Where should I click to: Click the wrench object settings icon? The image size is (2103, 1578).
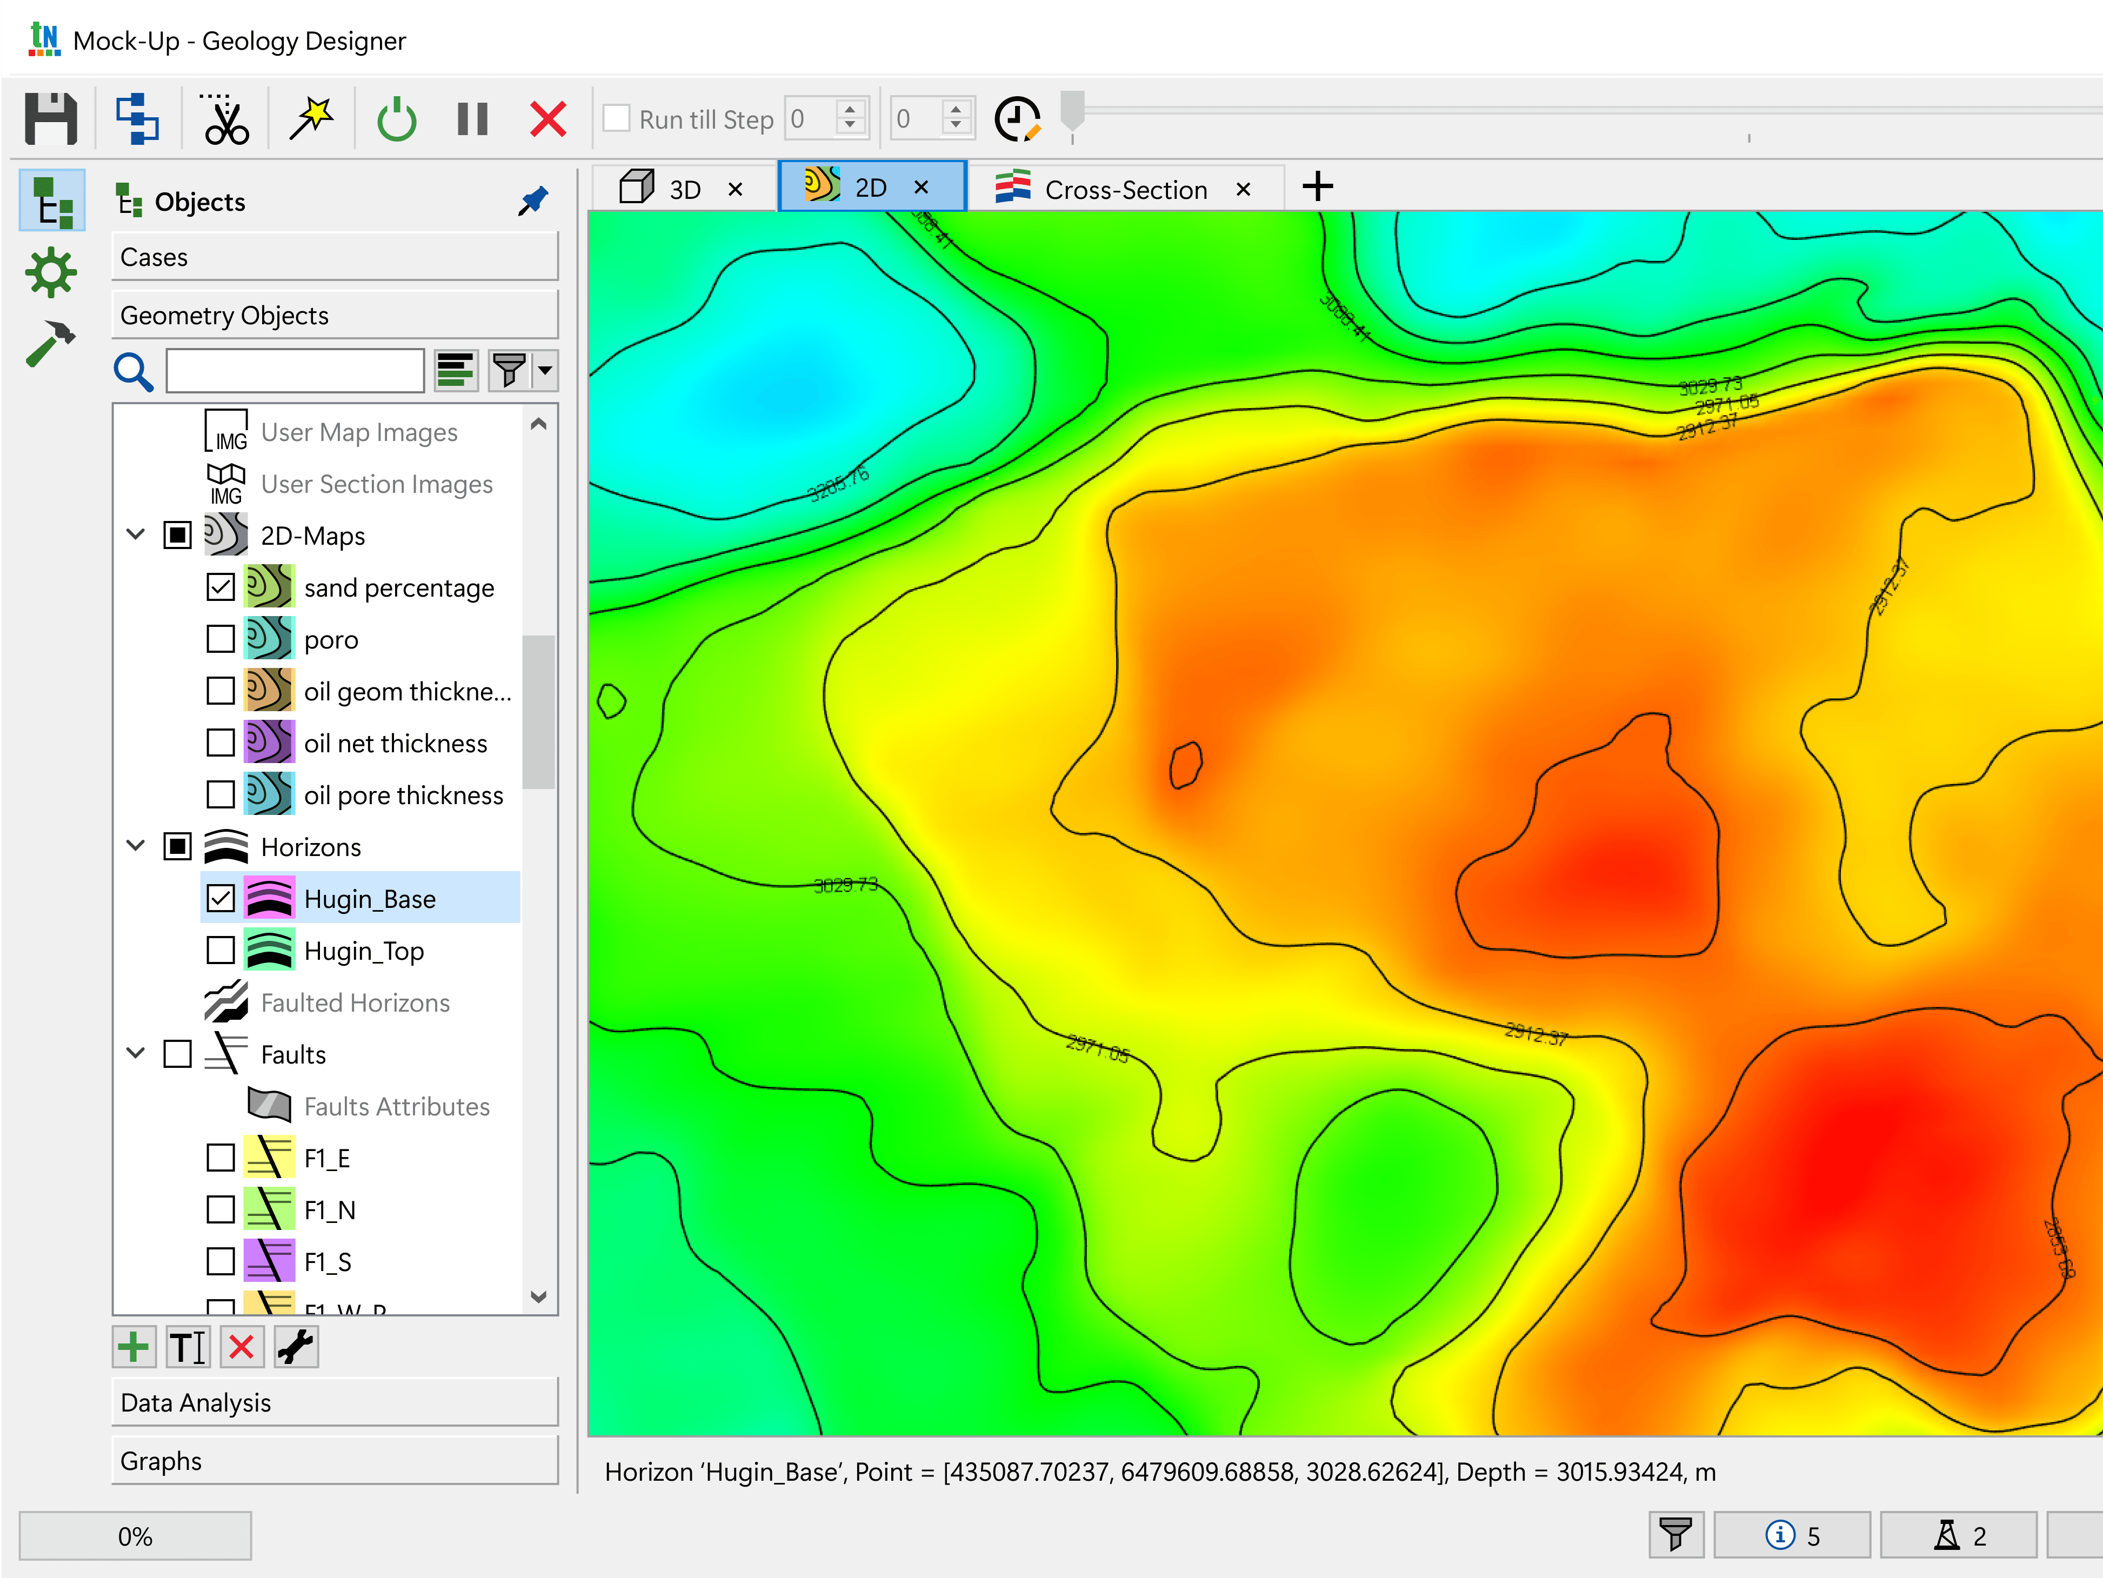coord(296,1347)
